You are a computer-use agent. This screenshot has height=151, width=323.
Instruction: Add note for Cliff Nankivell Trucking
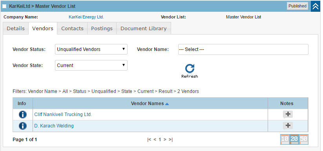(288, 115)
